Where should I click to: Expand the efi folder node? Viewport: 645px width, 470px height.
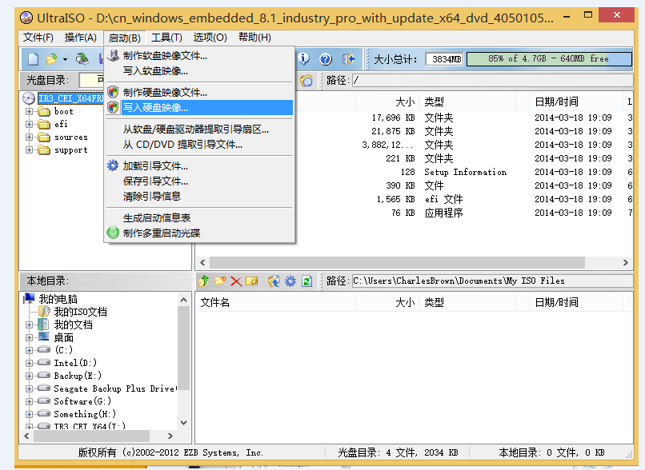coord(29,124)
